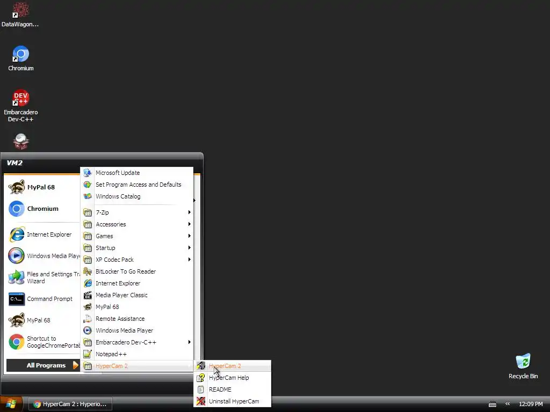The width and height of the screenshot is (550, 412).
Task: Expand the Startup submenu arrow
Action: (190, 248)
